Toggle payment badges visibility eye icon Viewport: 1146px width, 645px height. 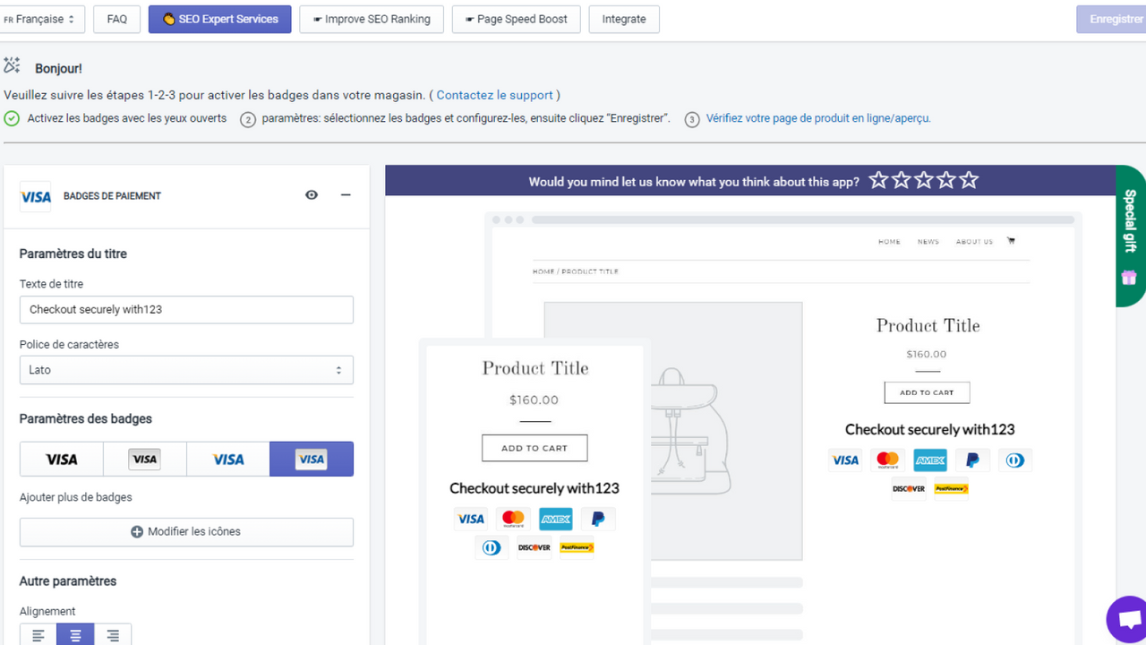point(312,194)
